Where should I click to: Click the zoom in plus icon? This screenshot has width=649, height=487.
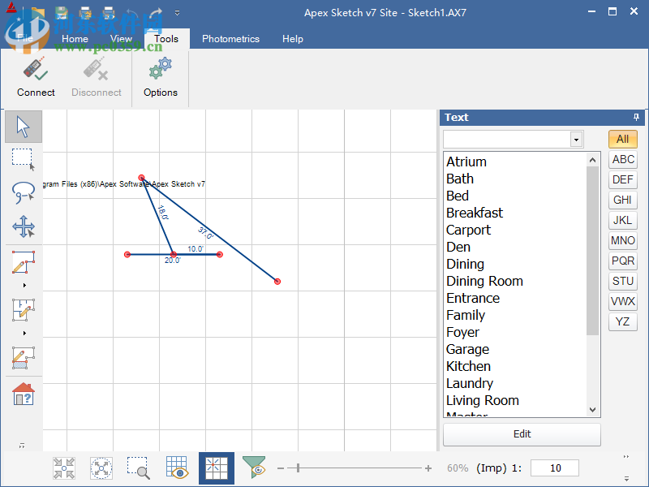coord(428,468)
